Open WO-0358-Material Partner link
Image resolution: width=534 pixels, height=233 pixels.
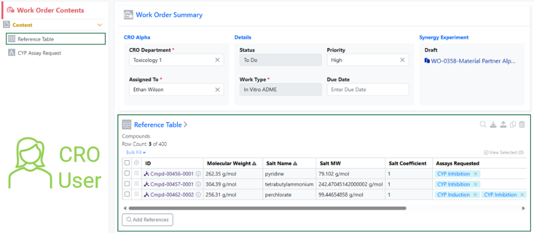470,61
